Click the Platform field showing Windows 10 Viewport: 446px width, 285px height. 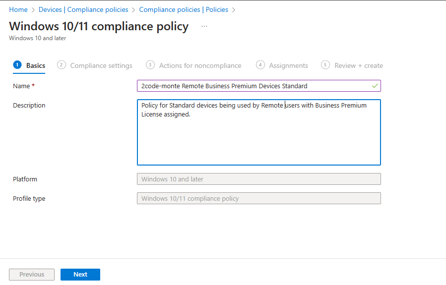258,179
